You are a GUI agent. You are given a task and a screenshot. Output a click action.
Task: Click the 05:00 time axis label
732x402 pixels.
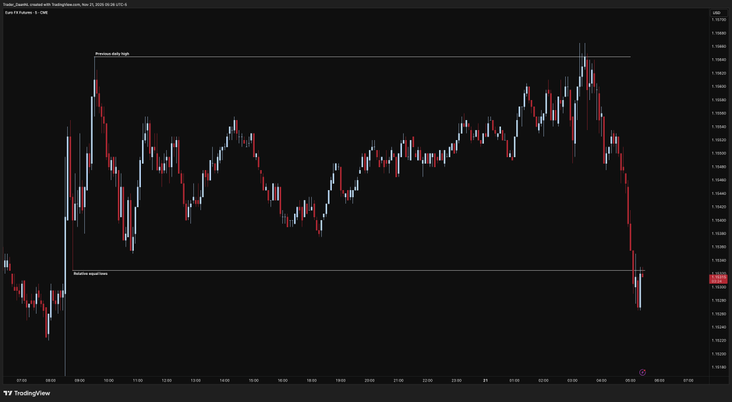[x=630, y=381]
